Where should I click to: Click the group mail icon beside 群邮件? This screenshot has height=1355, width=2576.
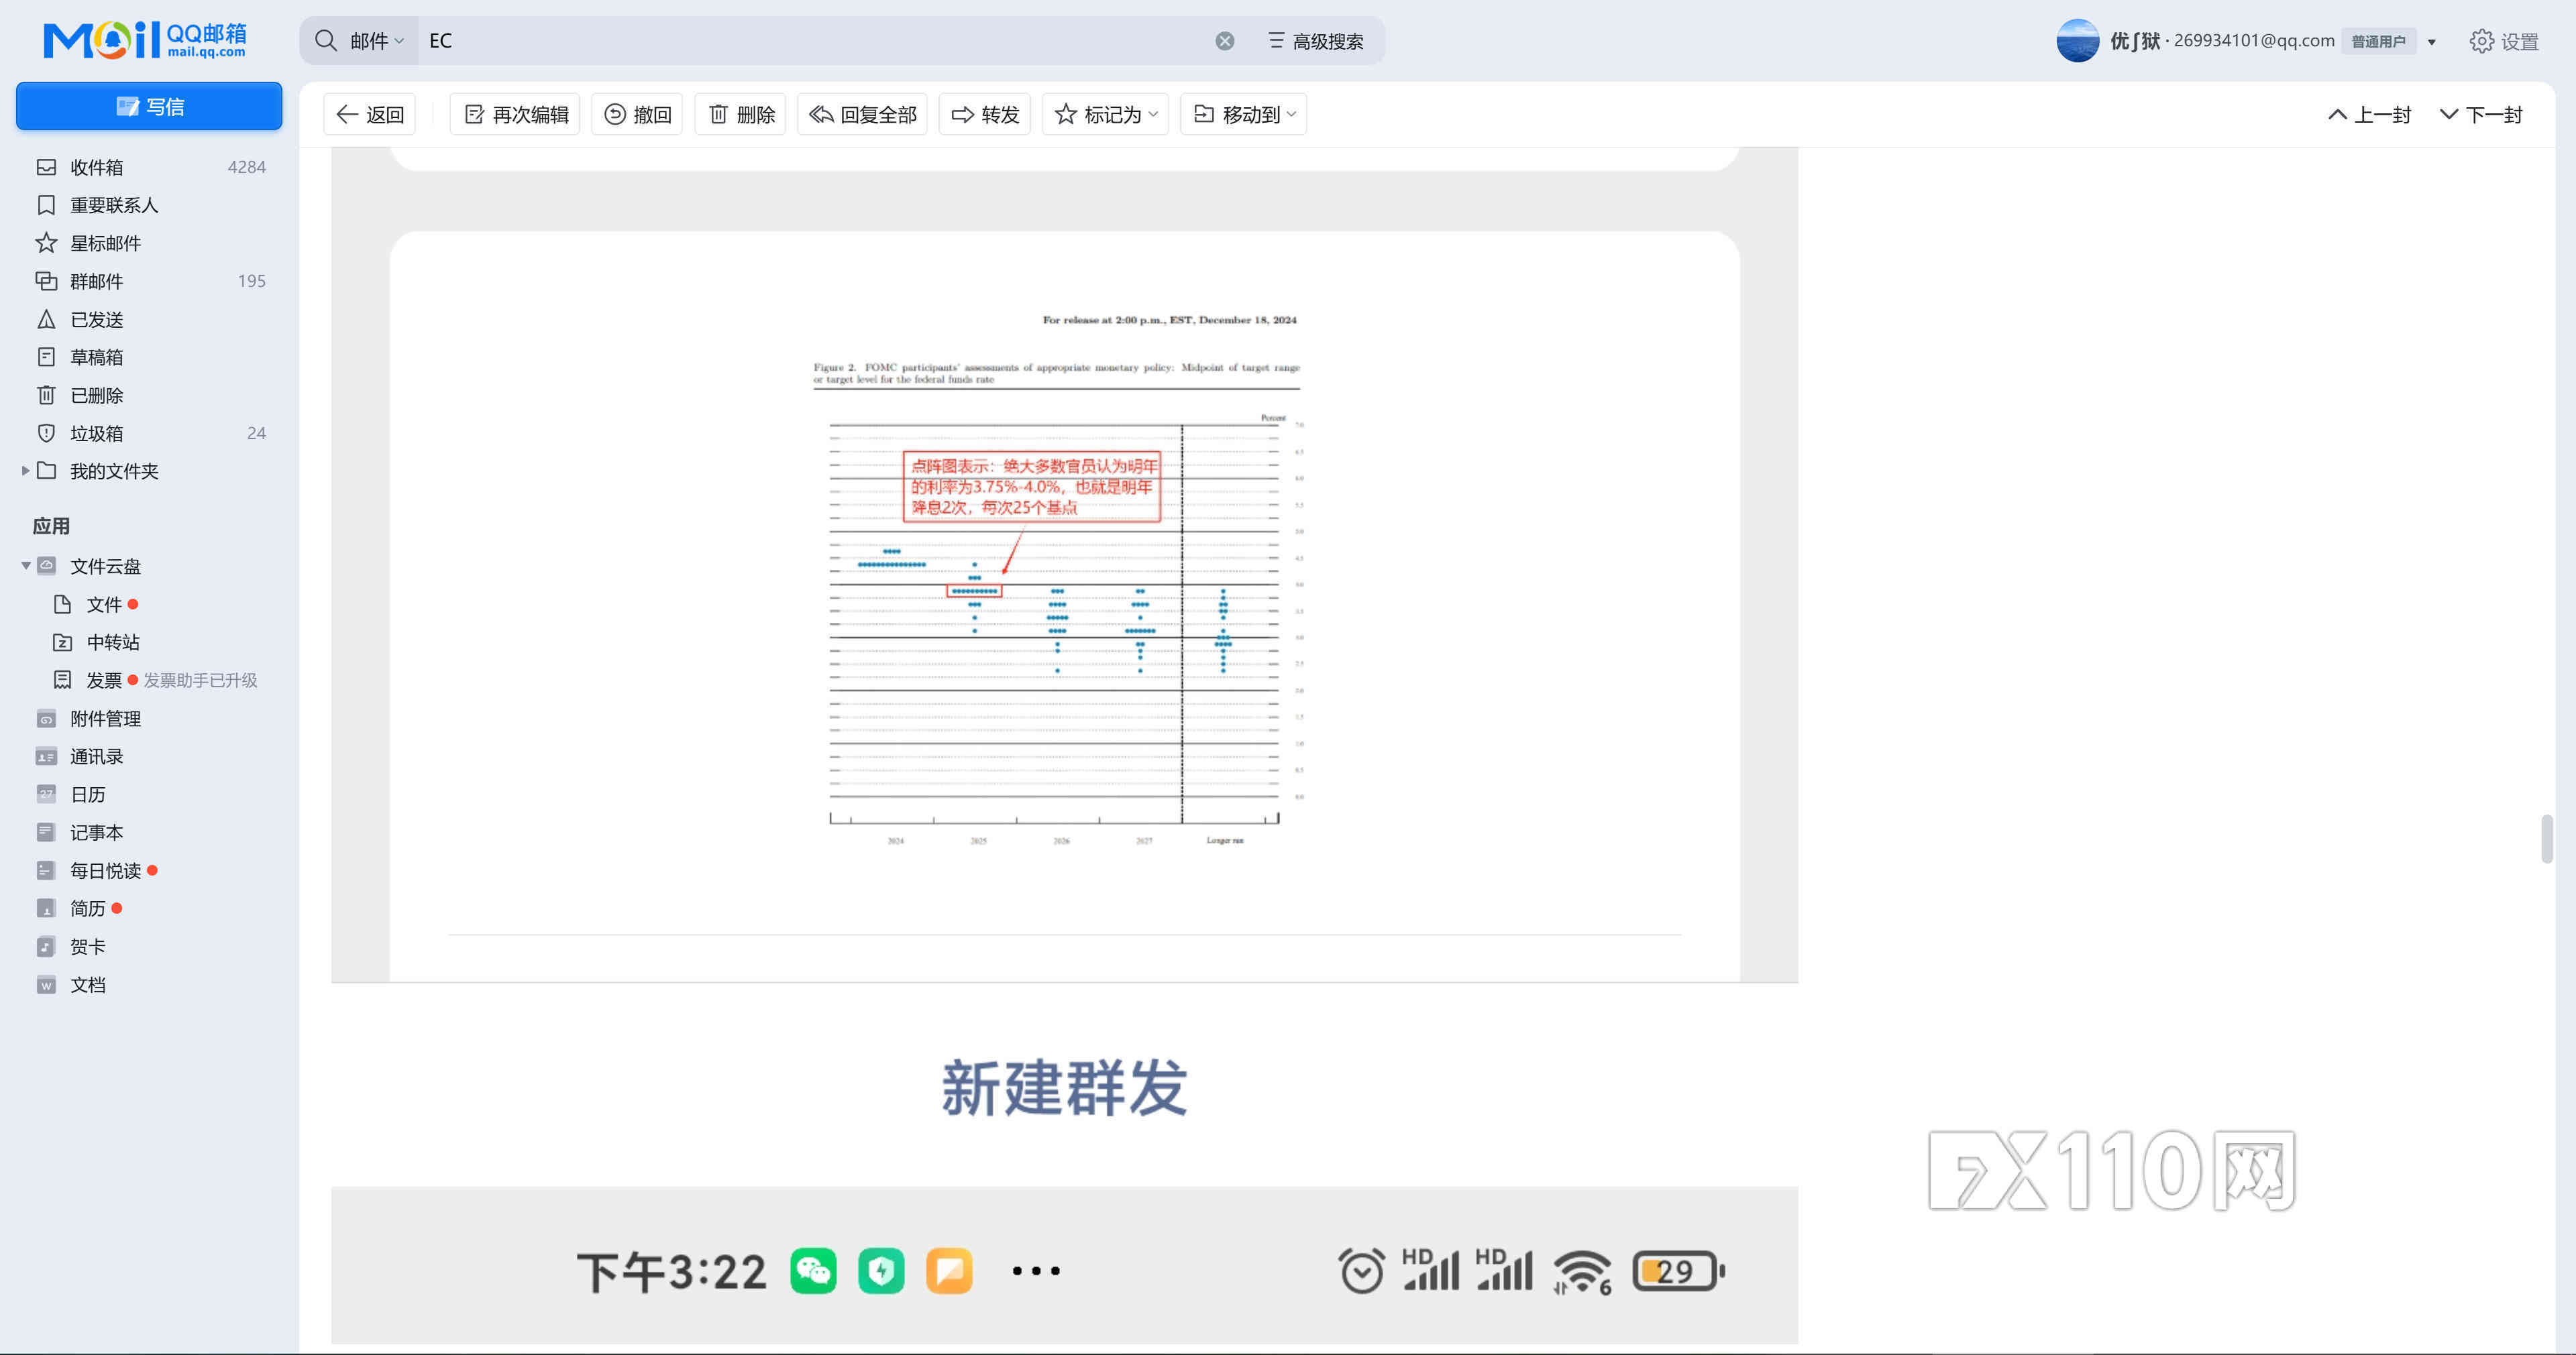pyautogui.click(x=46, y=281)
